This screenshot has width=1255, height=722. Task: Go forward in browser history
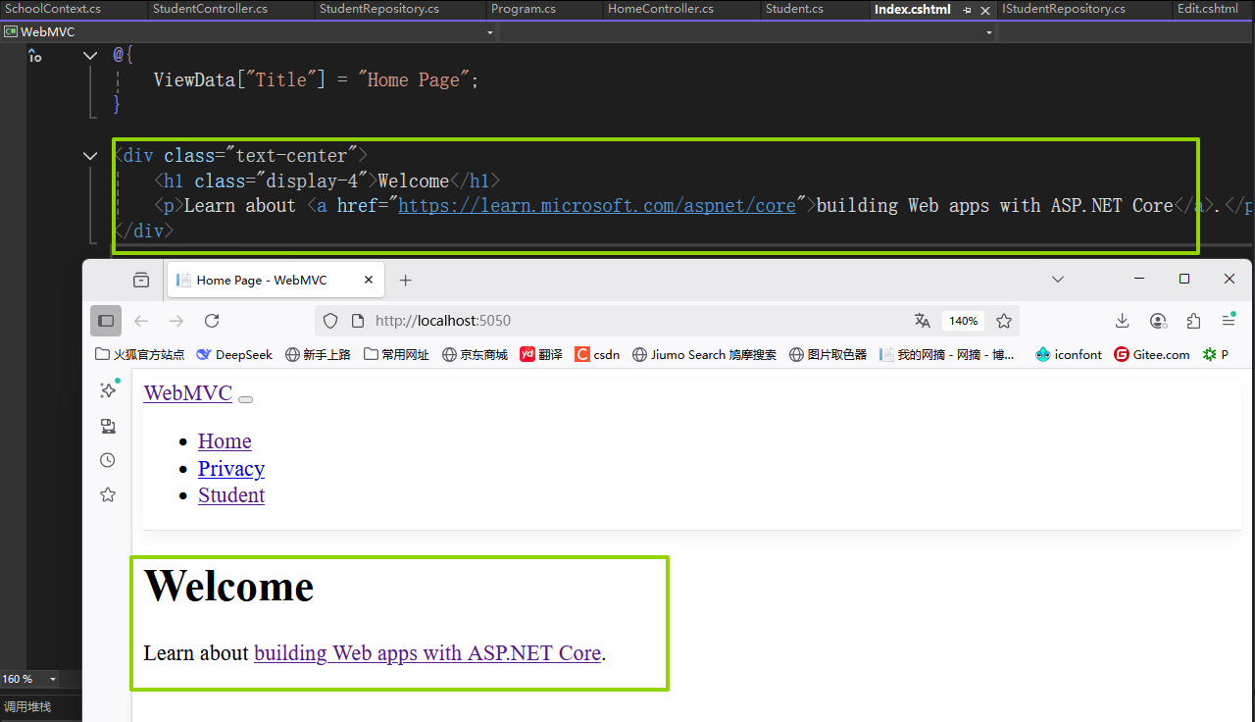point(176,321)
